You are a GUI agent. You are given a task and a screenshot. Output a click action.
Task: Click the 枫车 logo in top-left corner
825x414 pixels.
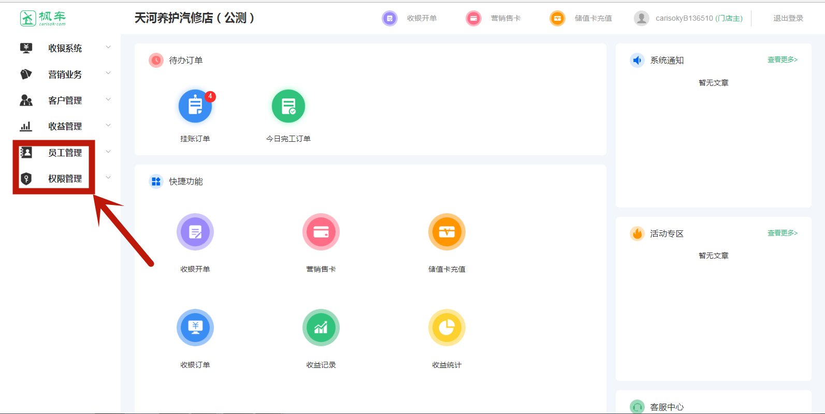point(43,18)
